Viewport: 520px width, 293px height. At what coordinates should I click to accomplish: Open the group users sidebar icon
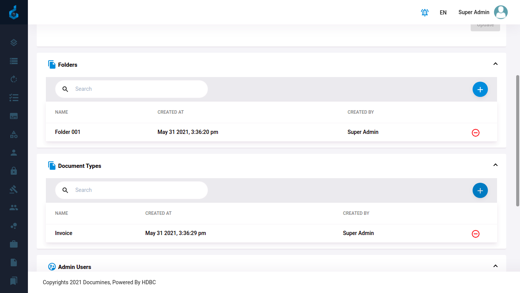coord(14,208)
